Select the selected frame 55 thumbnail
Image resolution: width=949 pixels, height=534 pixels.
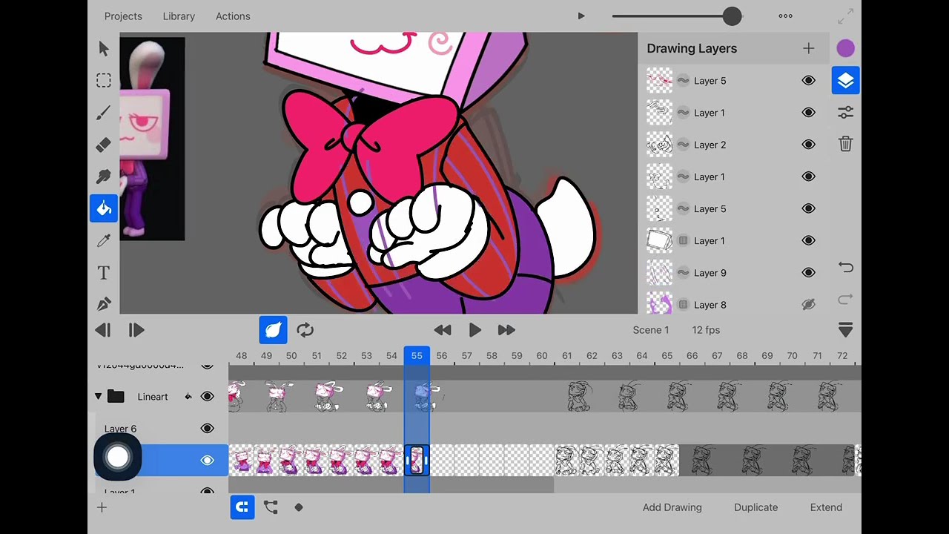point(416,461)
